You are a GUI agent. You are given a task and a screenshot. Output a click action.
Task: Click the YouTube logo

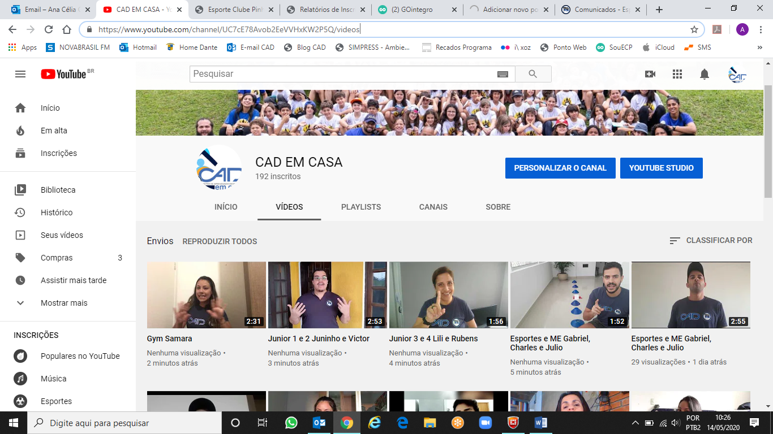coord(63,74)
